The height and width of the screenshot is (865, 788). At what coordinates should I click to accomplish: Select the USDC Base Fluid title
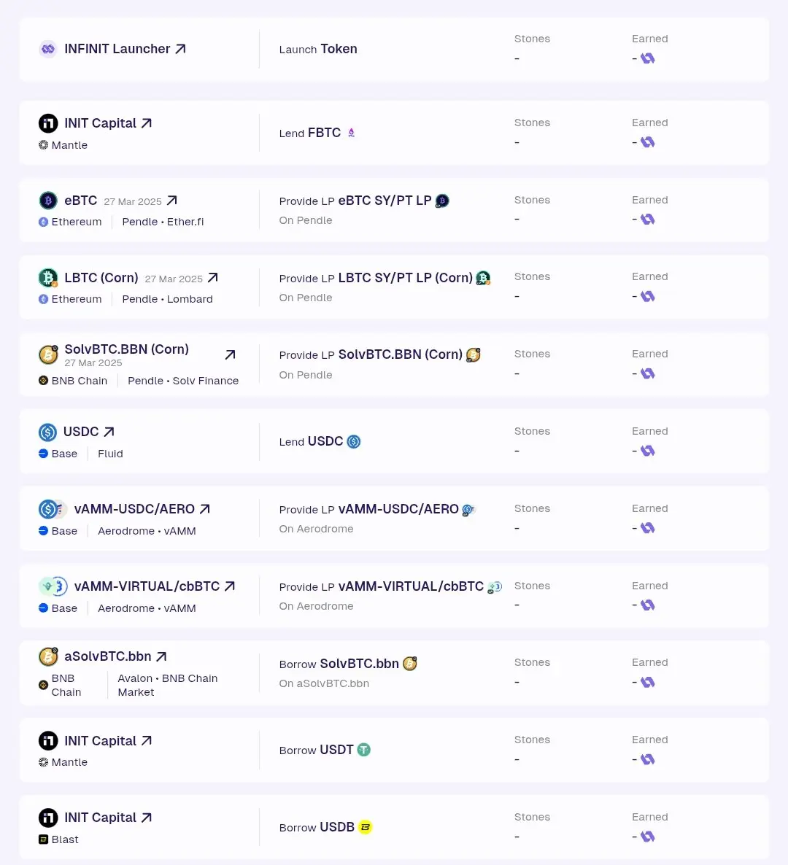pyautogui.click(x=81, y=431)
